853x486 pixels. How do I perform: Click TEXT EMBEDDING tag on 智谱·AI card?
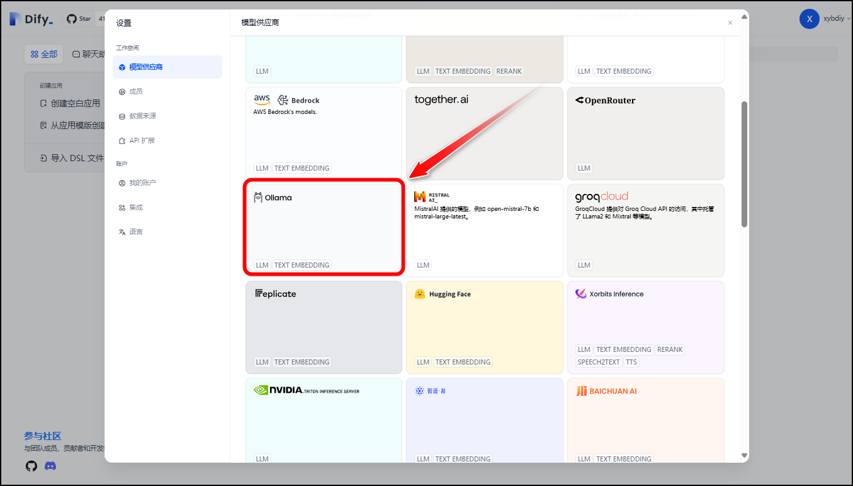(463, 459)
